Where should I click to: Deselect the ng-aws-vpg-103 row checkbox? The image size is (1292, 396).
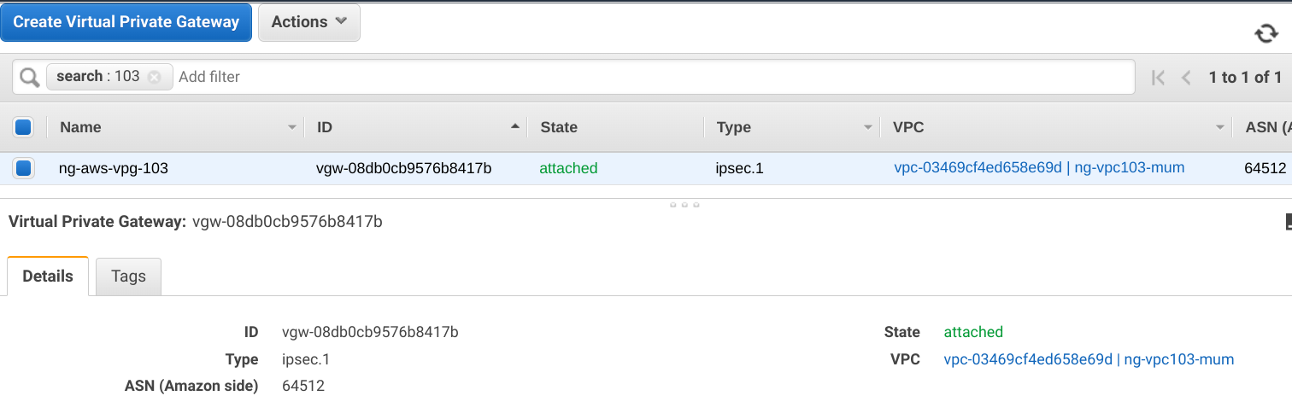click(23, 168)
